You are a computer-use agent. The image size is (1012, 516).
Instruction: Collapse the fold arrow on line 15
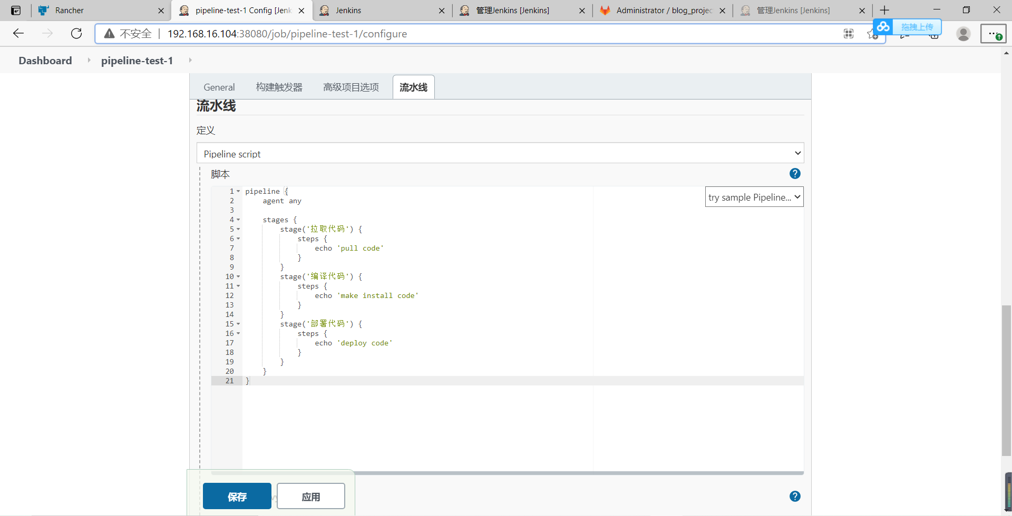tap(238, 324)
